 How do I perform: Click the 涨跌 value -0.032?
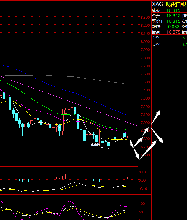(173, 27)
